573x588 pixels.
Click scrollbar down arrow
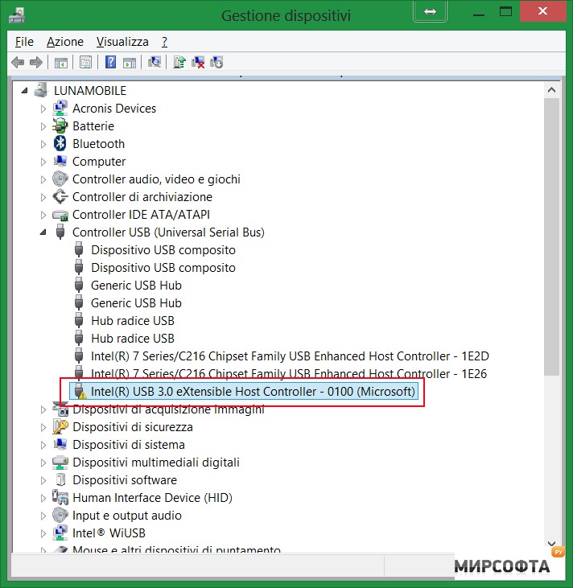pyautogui.click(x=551, y=544)
